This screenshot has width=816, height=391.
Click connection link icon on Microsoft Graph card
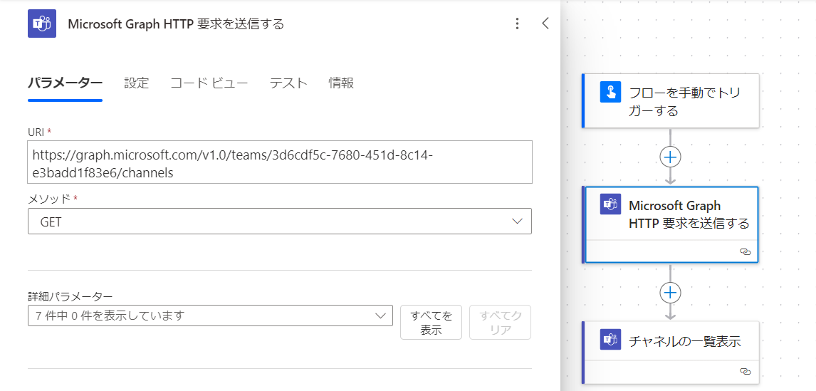point(745,251)
